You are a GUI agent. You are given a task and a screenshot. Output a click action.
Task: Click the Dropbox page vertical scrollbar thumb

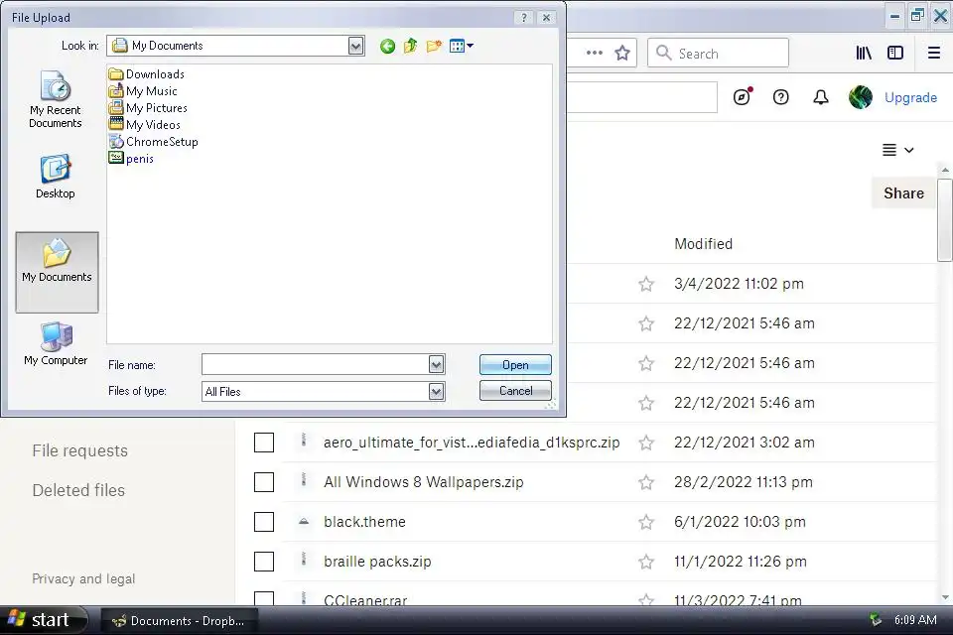pyautogui.click(x=944, y=220)
